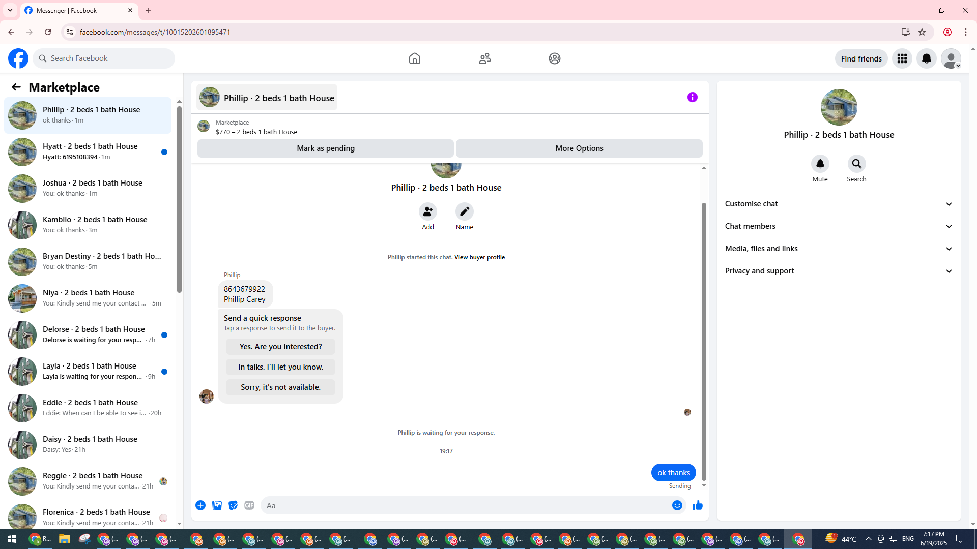Screen dimensions: 977x549
Task: Open View buyer profile link
Action: pos(479,257)
